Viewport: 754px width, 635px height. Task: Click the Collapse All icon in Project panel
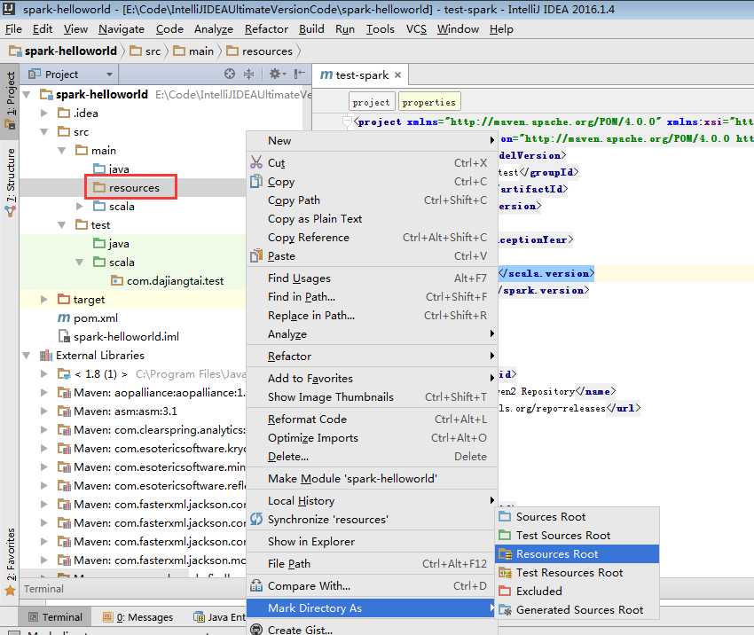(248, 74)
